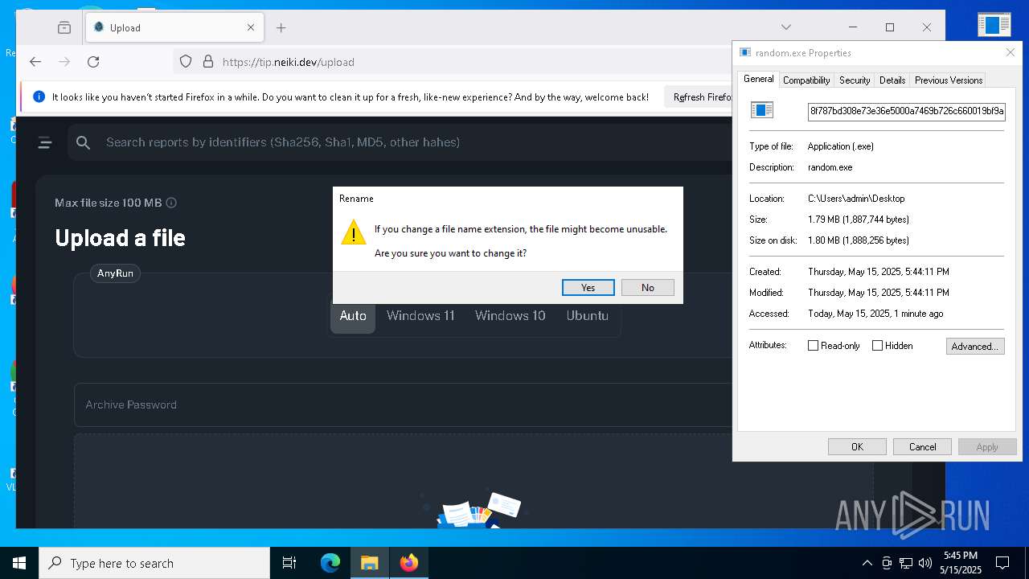
Task: Select the AnyRun sandbox chip
Action: pyautogui.click(x=115, y=273)
